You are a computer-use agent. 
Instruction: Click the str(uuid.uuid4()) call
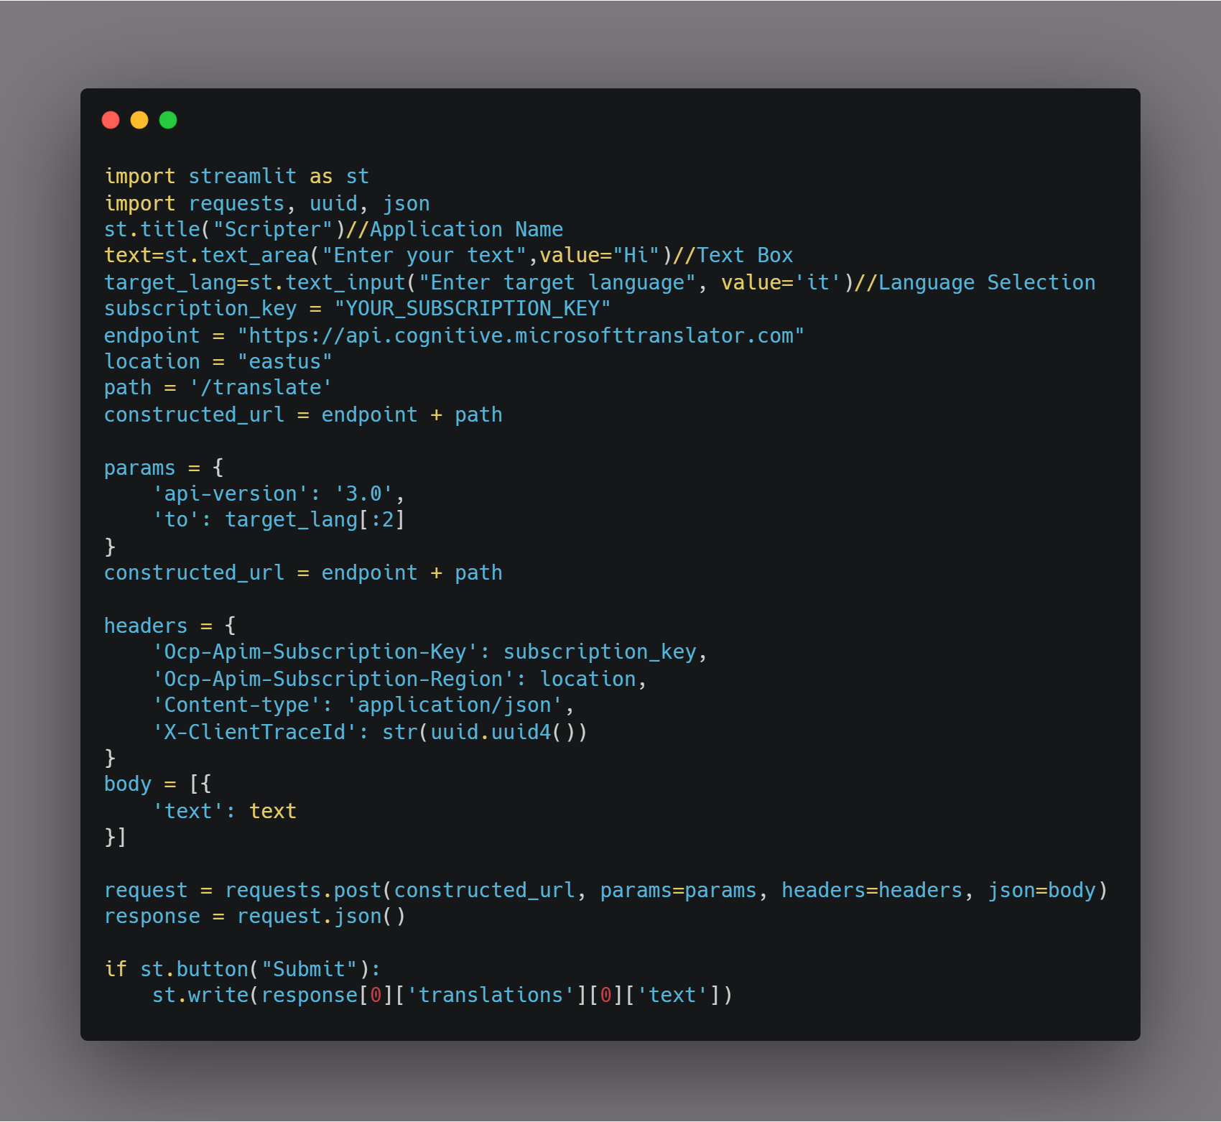coord(485,732)
